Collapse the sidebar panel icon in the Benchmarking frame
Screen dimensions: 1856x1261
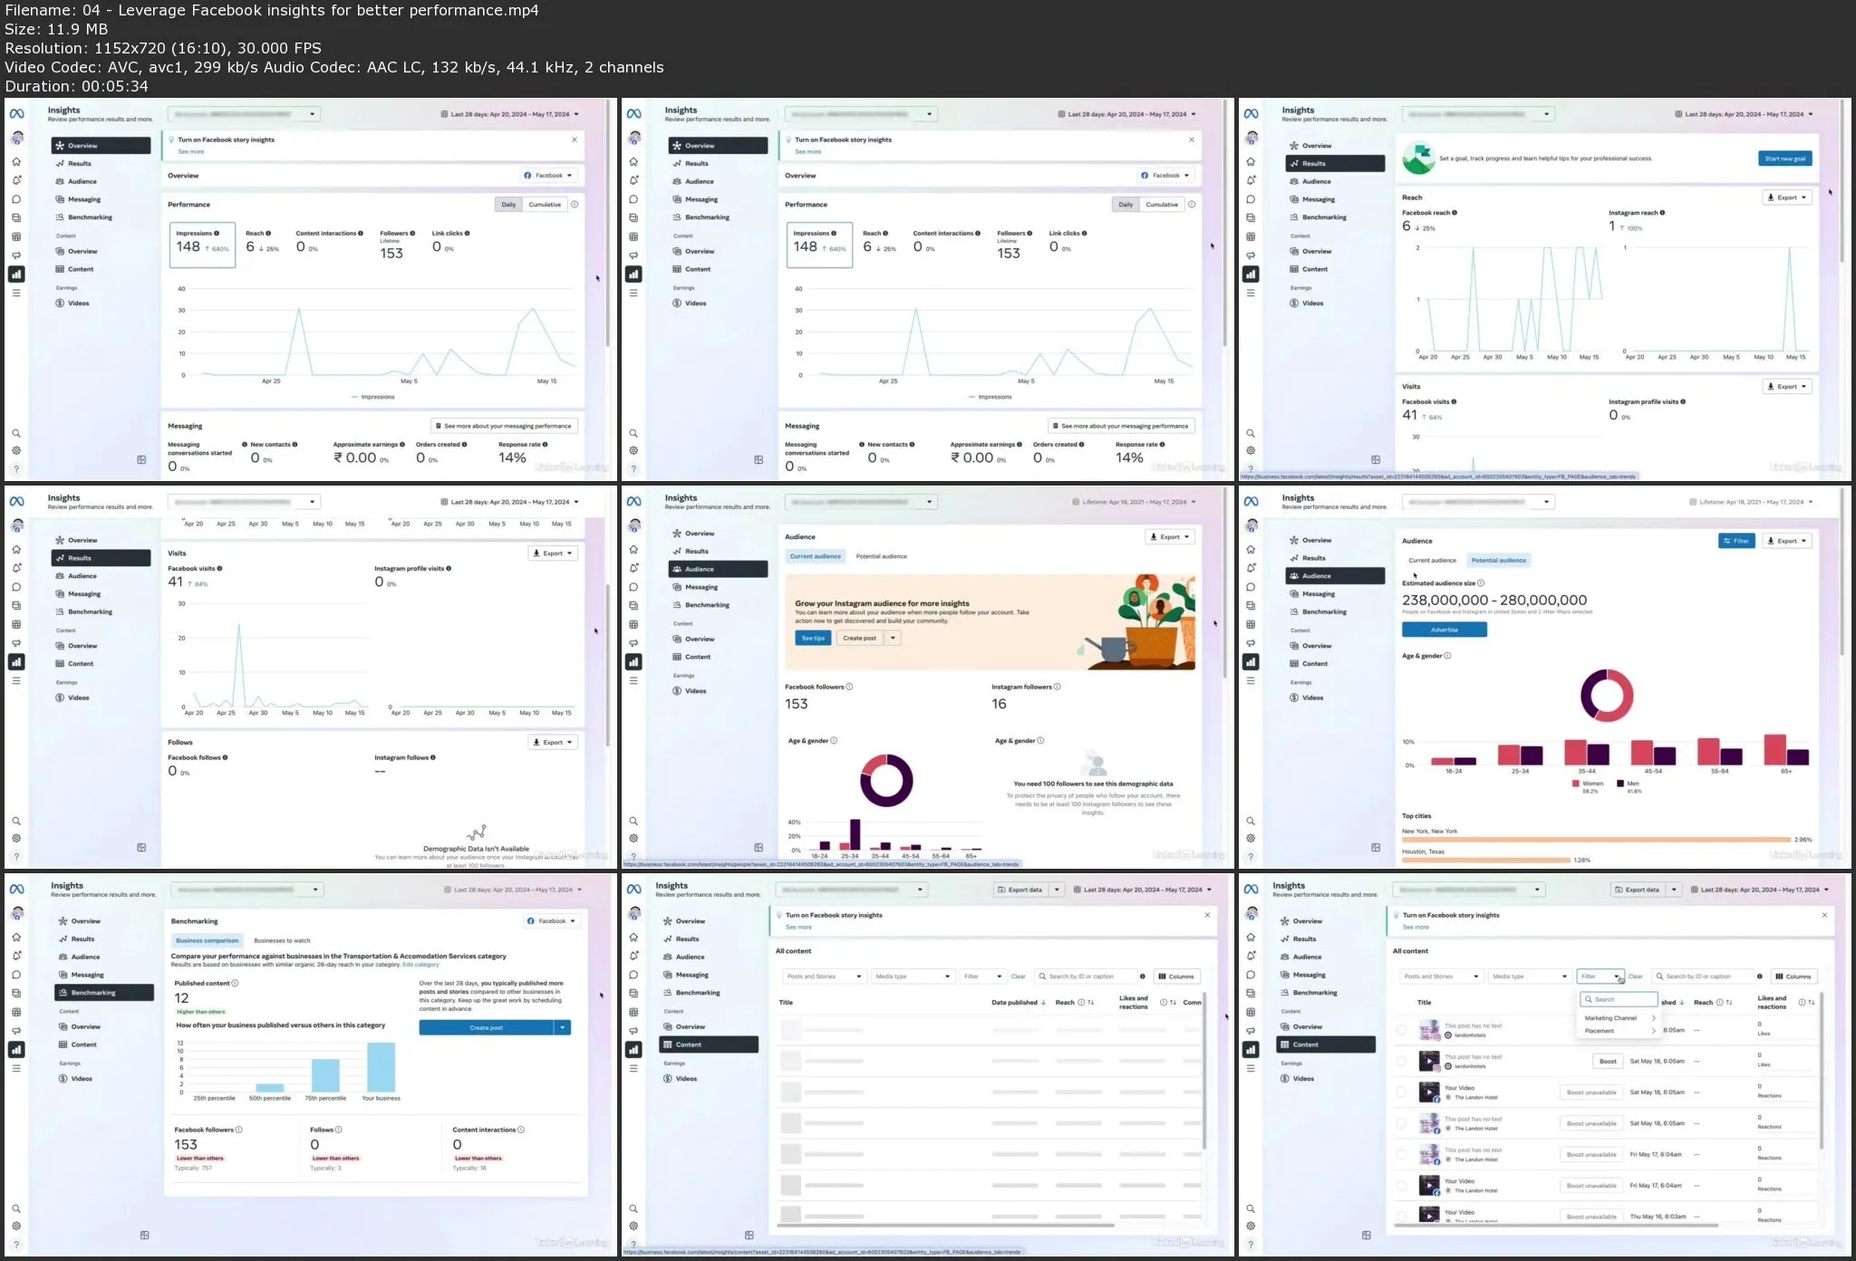(x=144, y=1235)
